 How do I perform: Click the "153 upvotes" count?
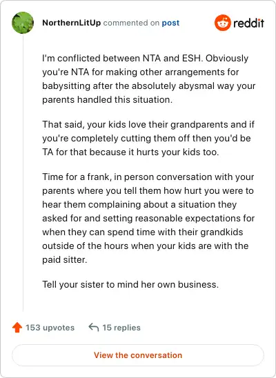[50, 328]
